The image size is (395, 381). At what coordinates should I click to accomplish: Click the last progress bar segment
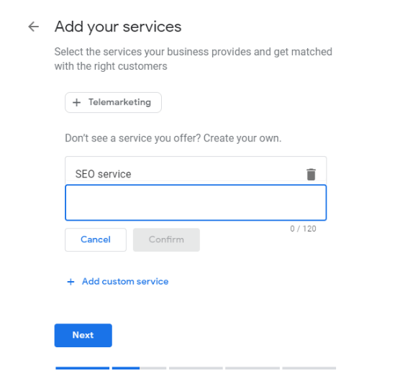point(309,368)
